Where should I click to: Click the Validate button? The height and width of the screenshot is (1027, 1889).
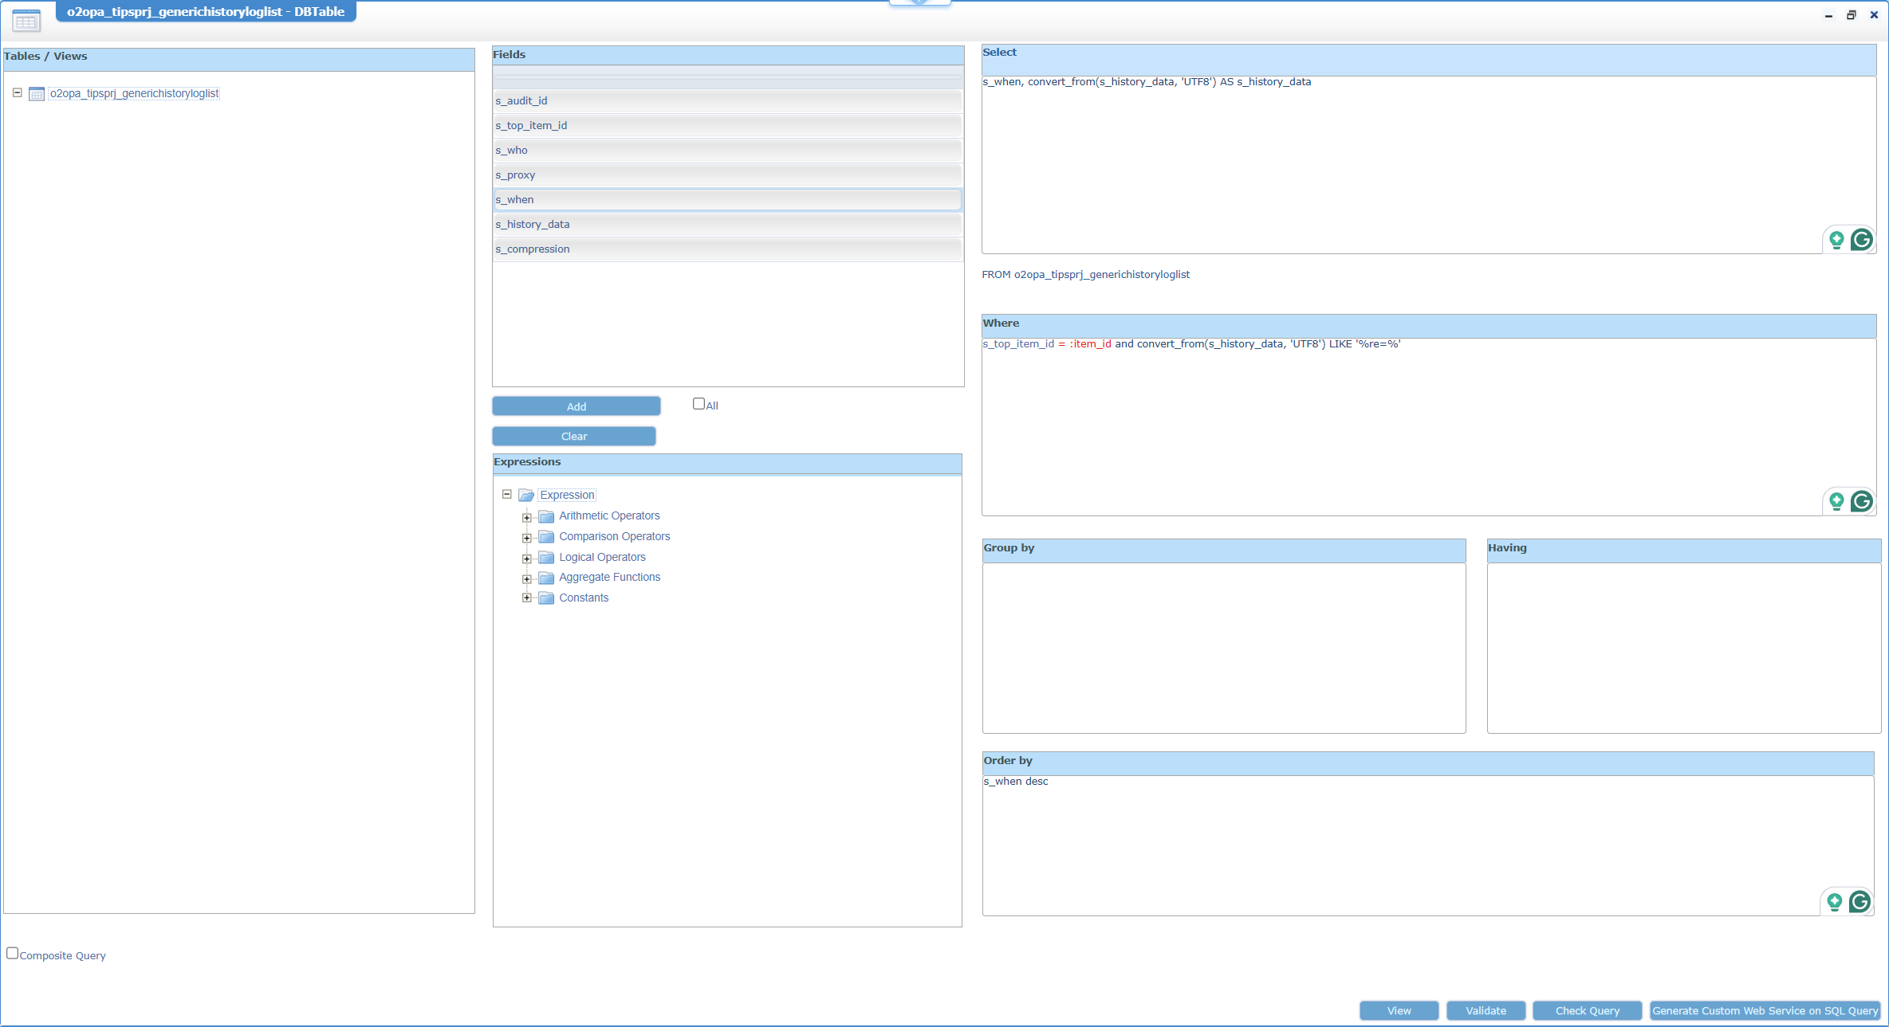tap(1486, 1010)
